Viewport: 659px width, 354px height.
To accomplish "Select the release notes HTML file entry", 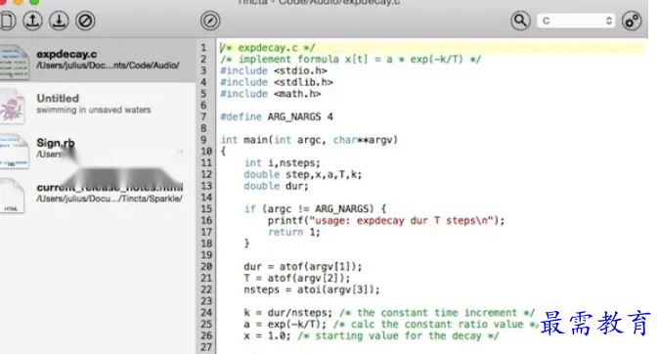I will coord(98,194).
